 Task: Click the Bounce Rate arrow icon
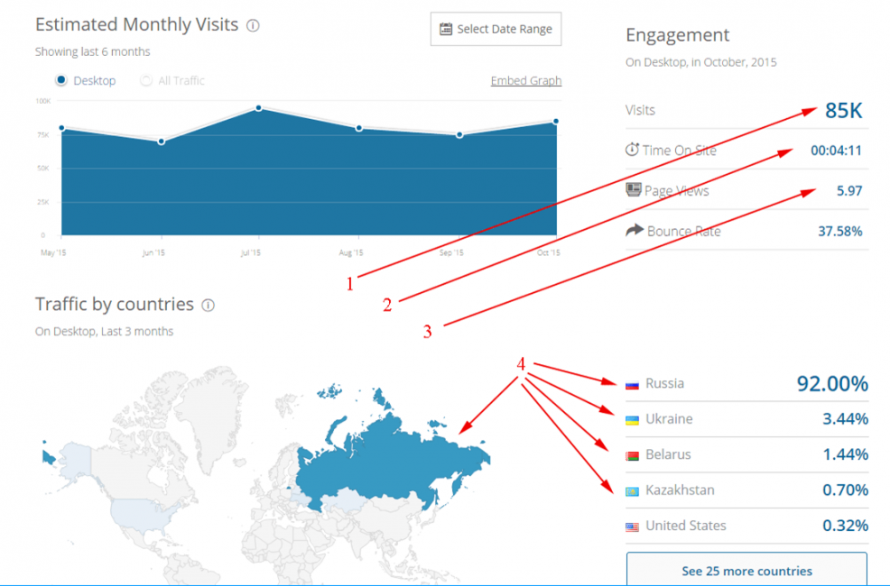[x=634, y=230]
